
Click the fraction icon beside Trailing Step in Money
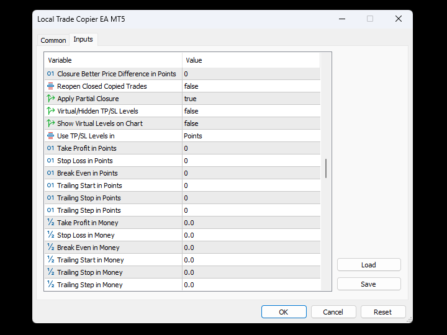pyautogui.click(x=50, y=284)
